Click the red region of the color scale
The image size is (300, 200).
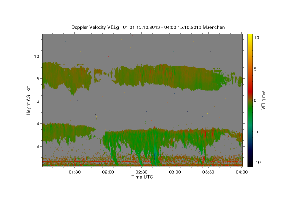250,91
